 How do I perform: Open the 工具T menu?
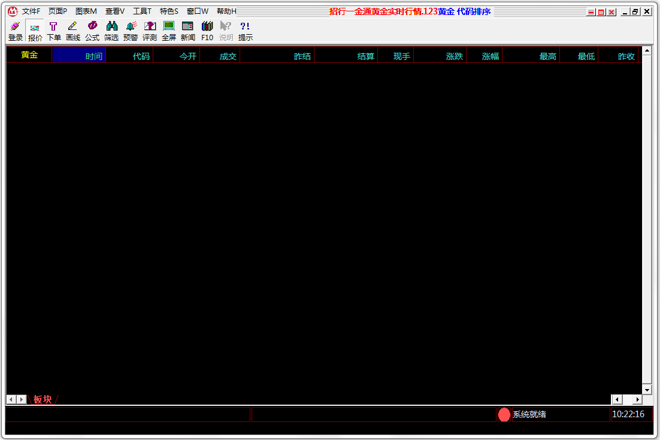pyautogui.click(x=143, y=11)
